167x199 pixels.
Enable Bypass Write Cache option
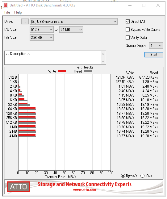[x=127, y=30]
